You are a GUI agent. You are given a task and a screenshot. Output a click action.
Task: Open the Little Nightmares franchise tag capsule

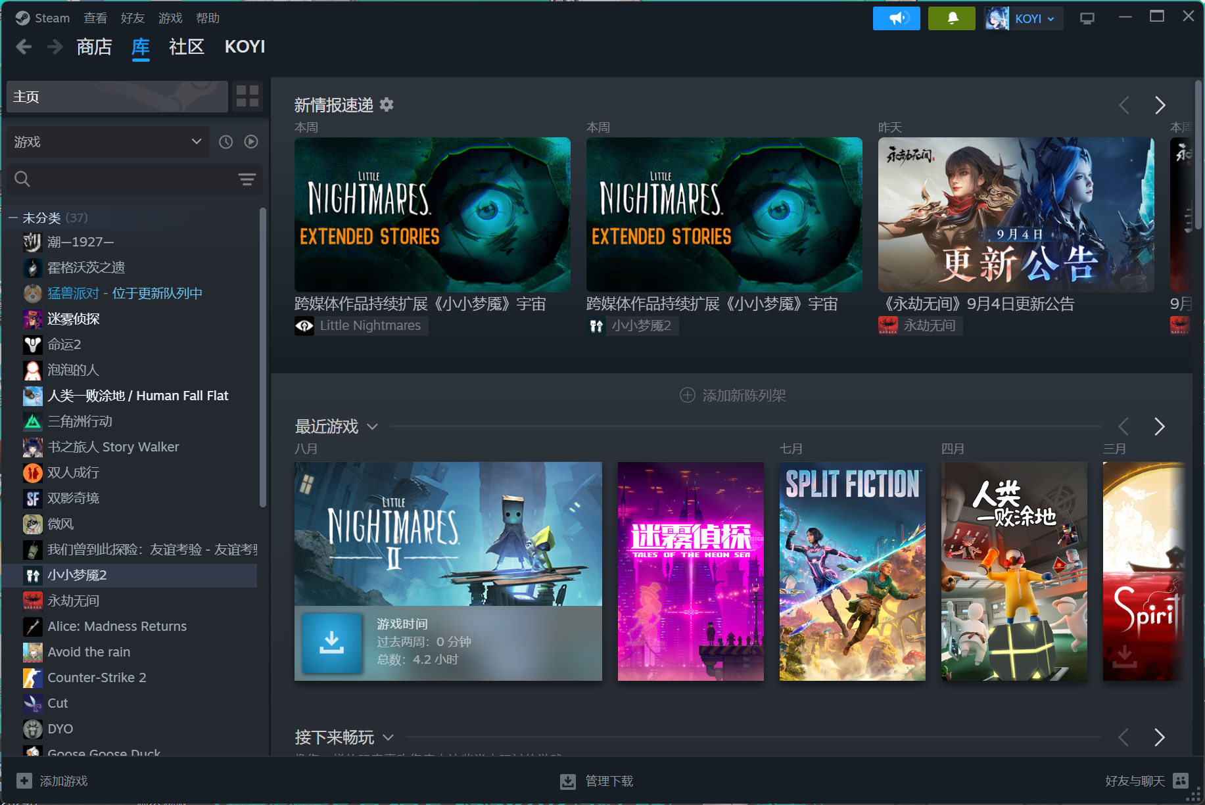click(361, 325)
